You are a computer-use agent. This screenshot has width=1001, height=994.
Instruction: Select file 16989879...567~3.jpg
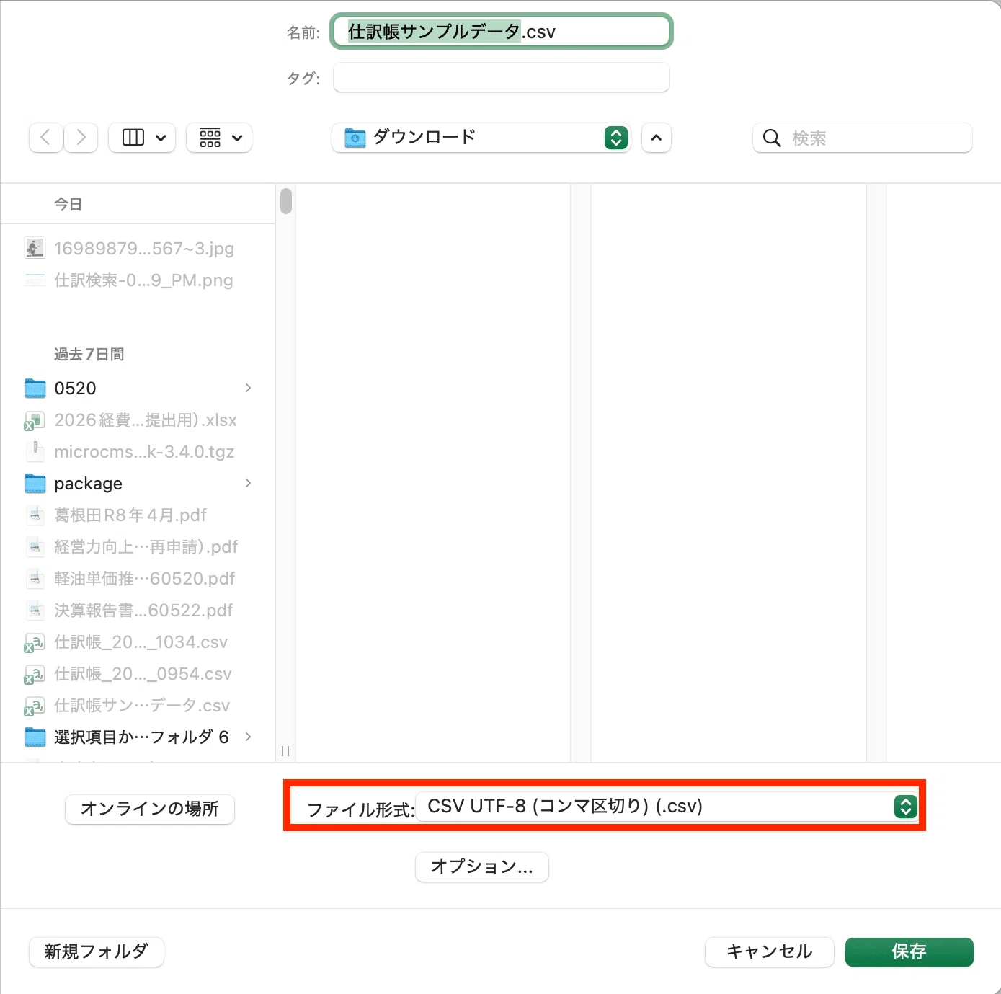pos(138,249)
